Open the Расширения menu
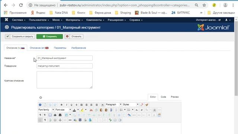Viewport: 238px width, 134px height. (117, 20)
